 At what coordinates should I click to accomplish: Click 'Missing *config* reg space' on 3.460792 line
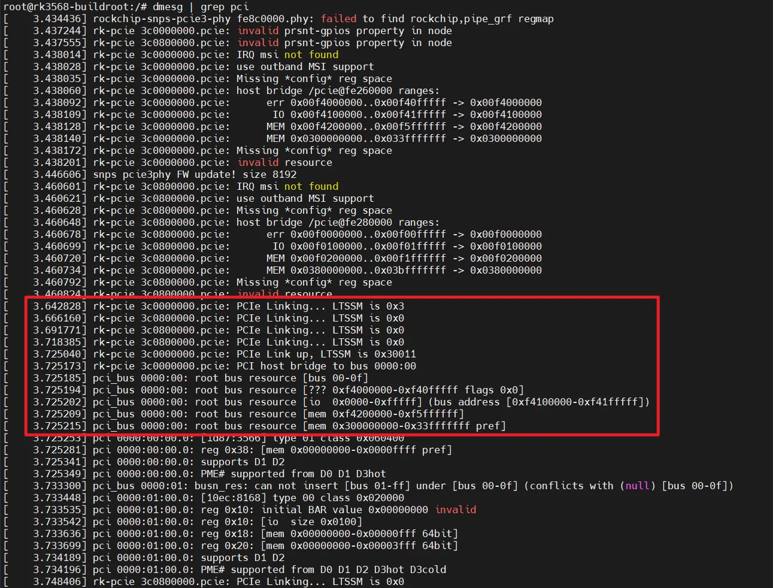314,282
